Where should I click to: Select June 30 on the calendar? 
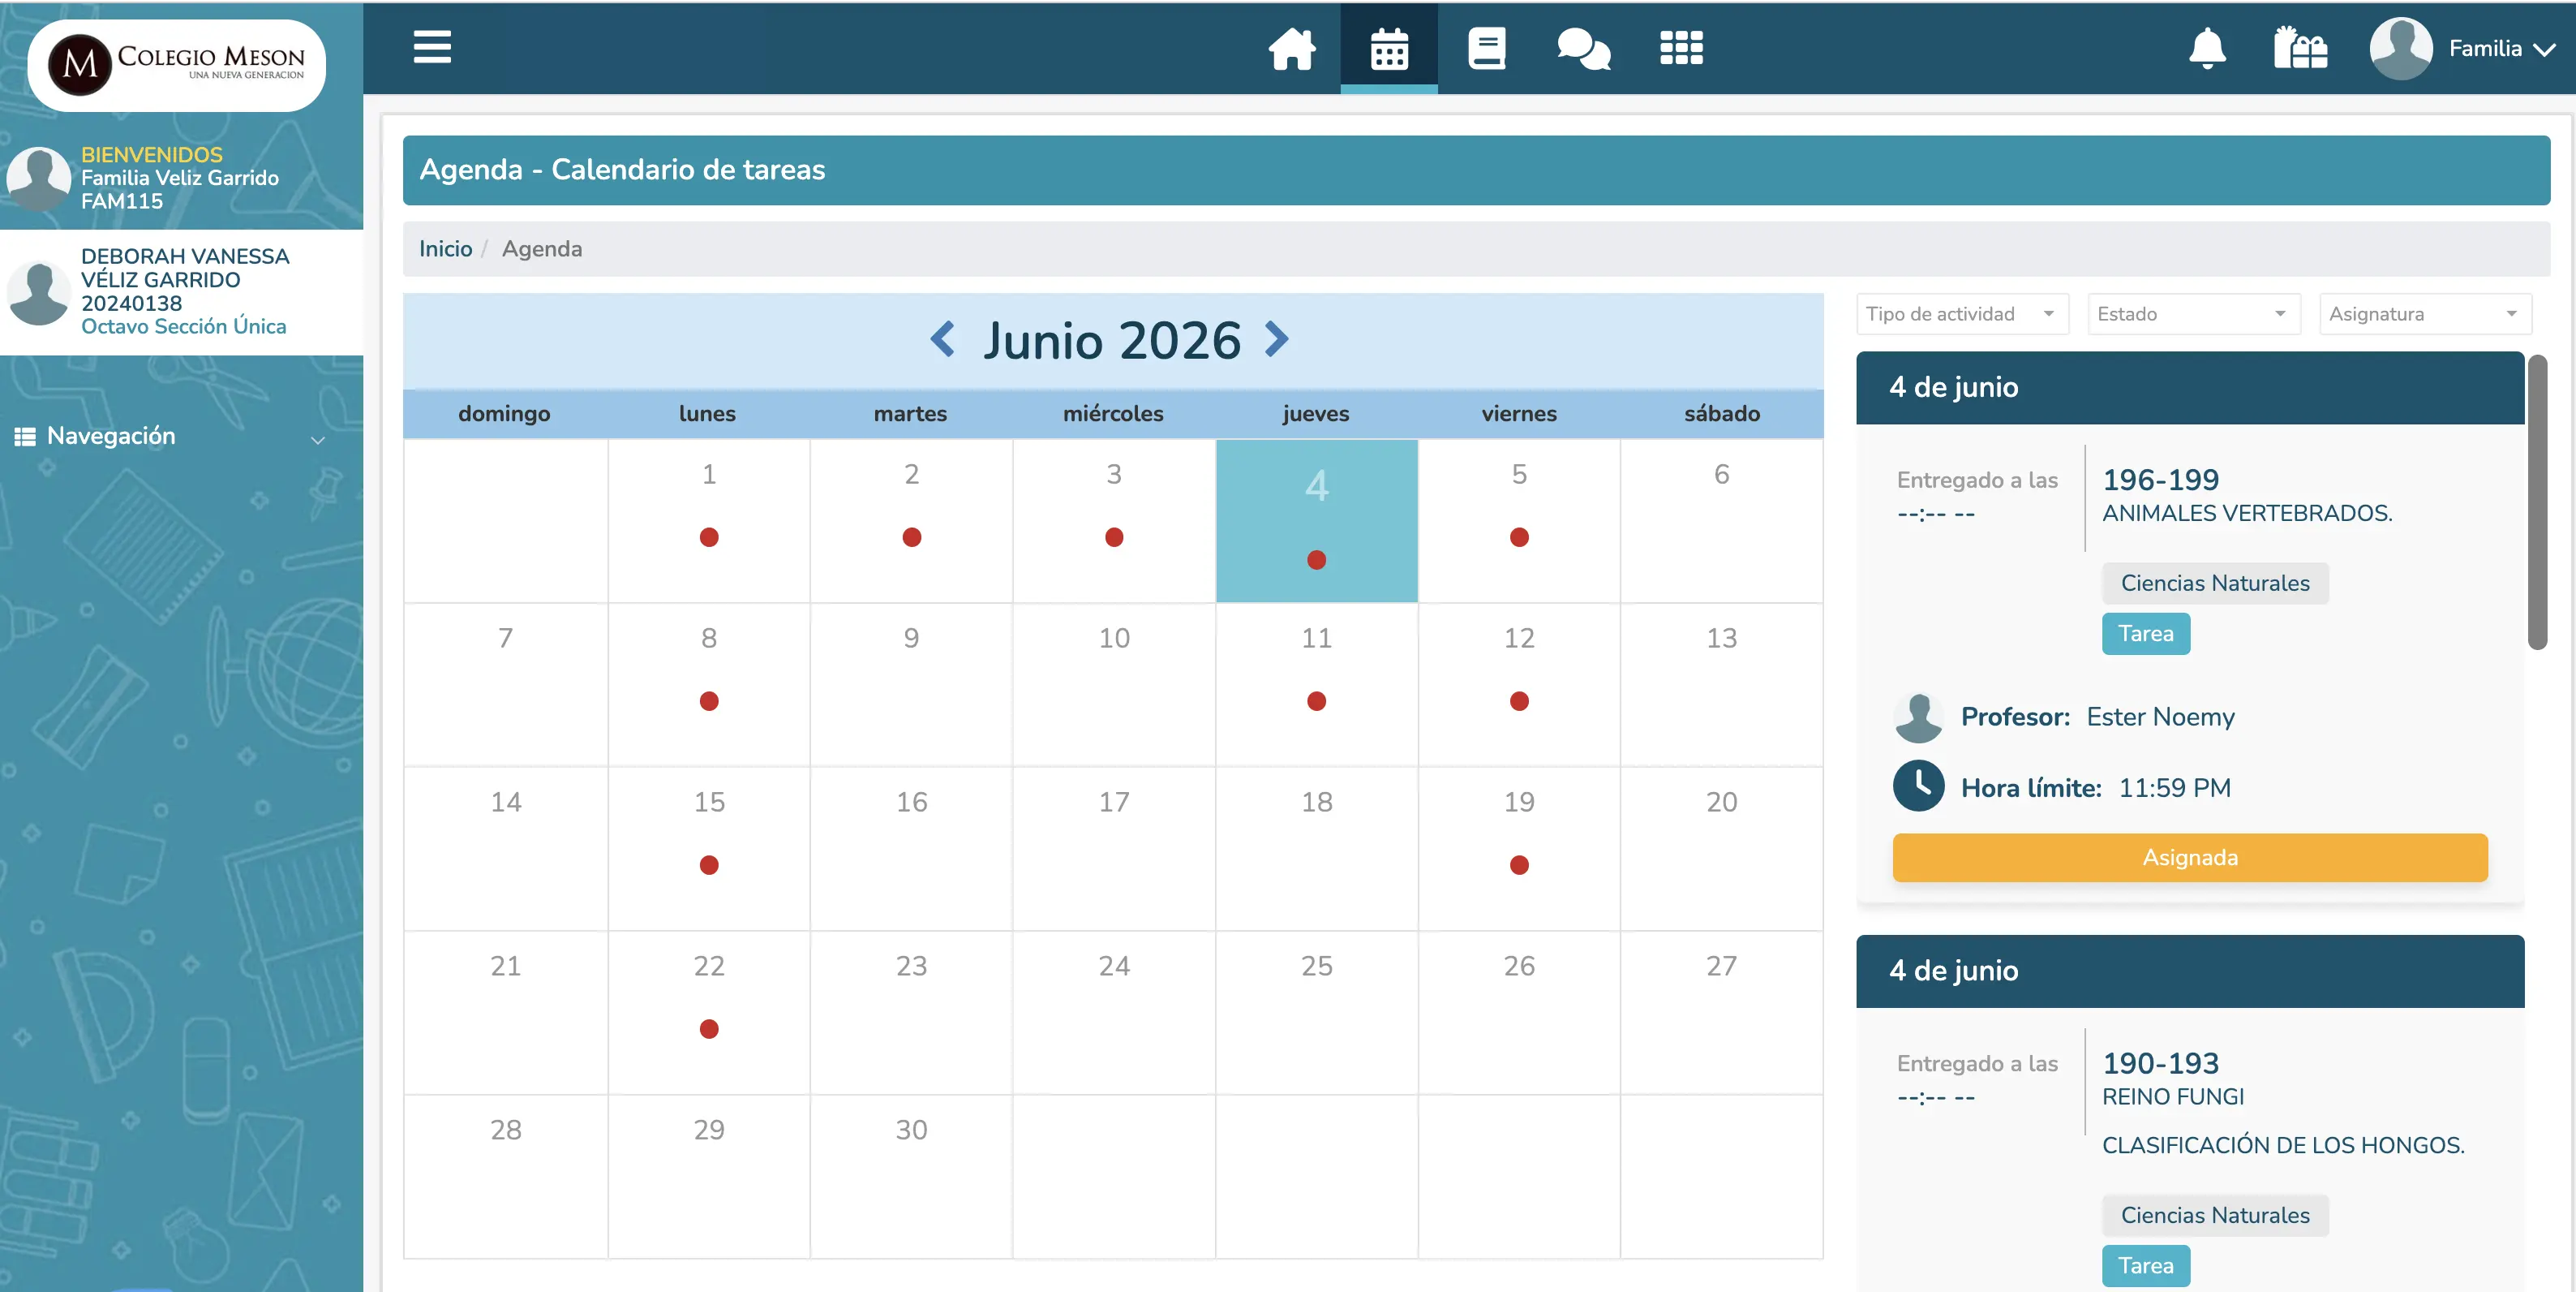pos(911,1178)
